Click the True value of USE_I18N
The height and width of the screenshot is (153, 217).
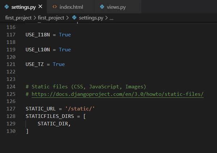coord(65,35)
